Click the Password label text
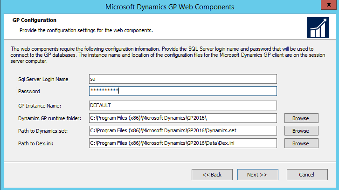The height and width of the screenshot is (190, 339). (29, 91)
